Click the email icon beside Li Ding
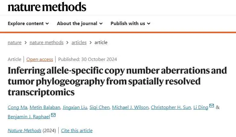 212,106
